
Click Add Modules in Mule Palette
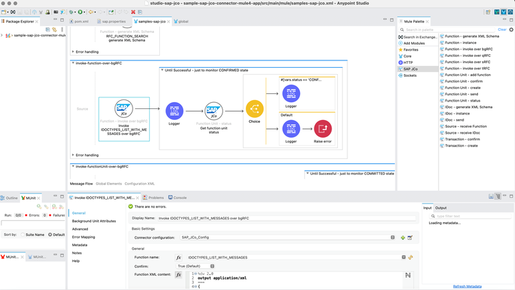[x=411, y=43]
